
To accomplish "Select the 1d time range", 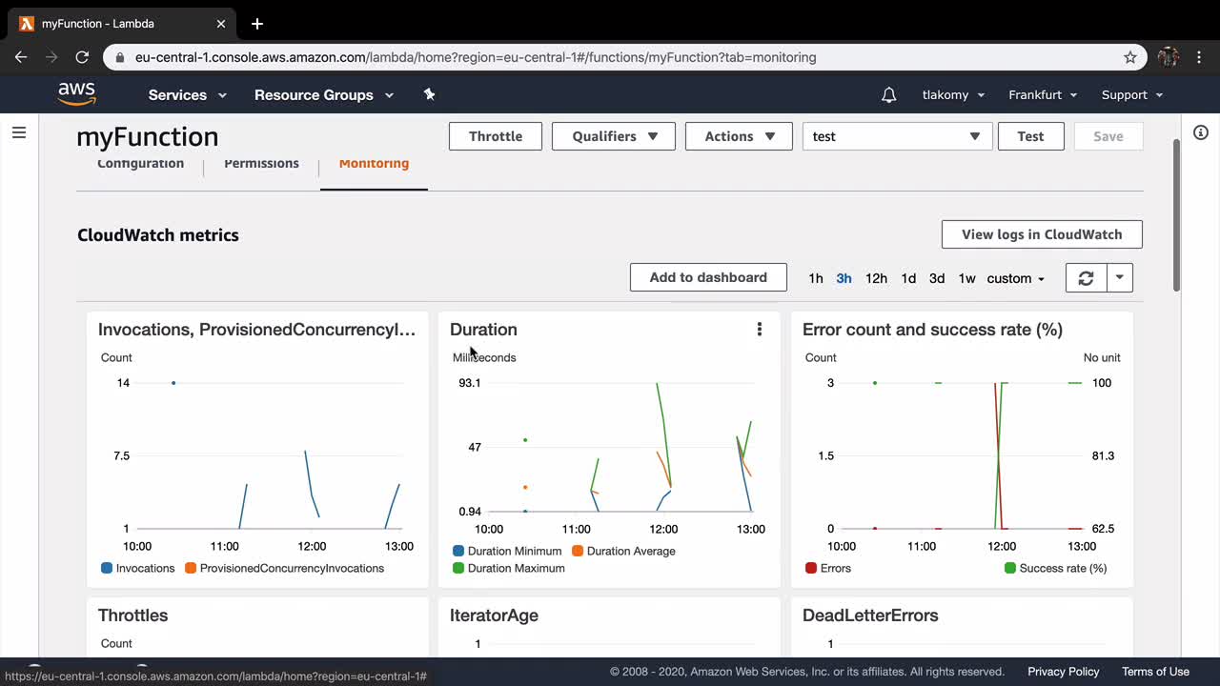I will point(908,278).
